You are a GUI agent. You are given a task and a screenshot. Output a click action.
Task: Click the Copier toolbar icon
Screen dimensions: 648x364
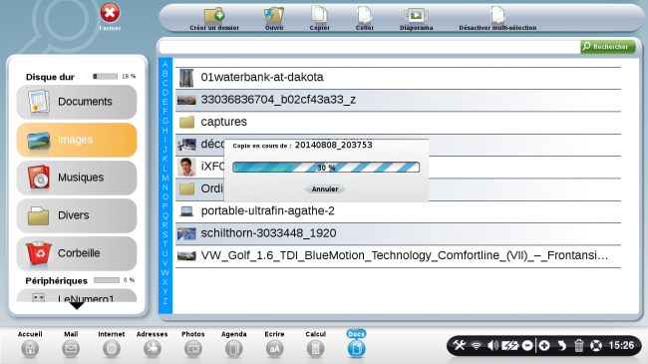319,15
